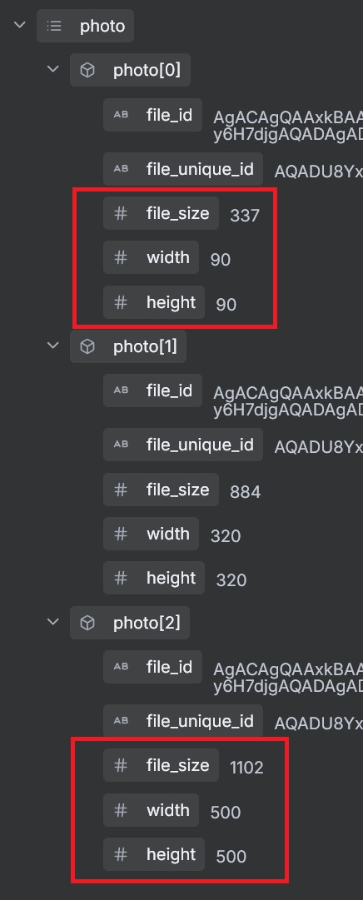Click the hash icon of photo[0] file_size
Image resolution: width=363 pixels, height=900 pixels.
tap(121, 213)
